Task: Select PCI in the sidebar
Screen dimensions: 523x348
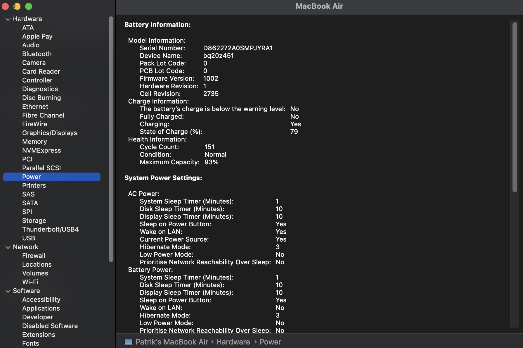Action: pos(27,159)
